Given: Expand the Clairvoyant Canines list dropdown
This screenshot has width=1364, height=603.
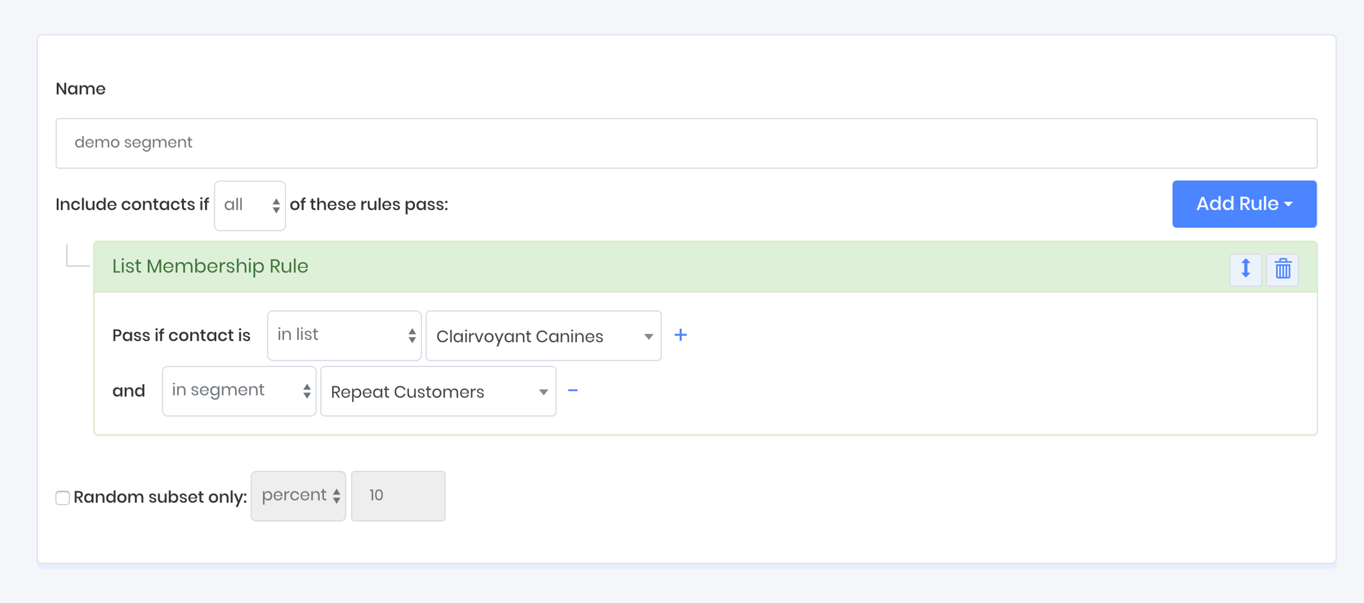Looking at the screenshot, I should (543, 336).
